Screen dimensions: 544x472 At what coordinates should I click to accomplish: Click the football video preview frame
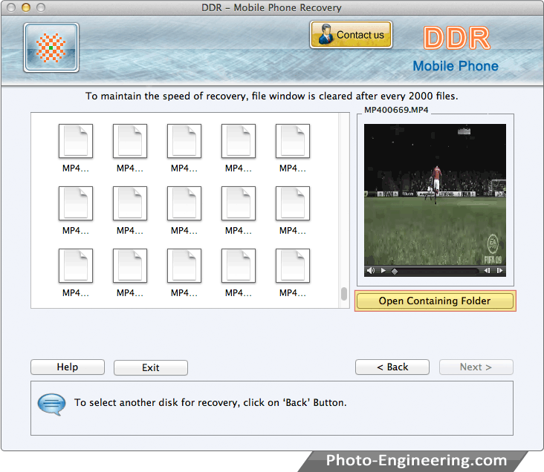[x=435, y=194]
